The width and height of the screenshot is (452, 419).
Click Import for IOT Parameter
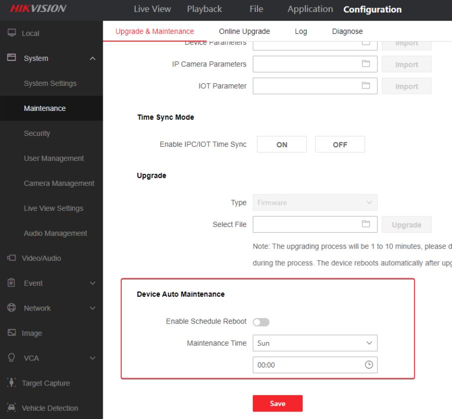pyautogui.click(x=407, y=86)
